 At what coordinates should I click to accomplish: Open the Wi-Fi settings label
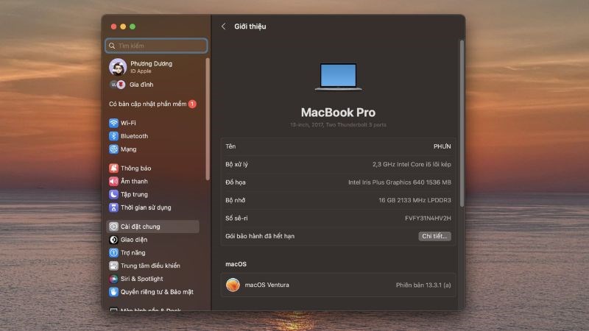coord(128,123)
